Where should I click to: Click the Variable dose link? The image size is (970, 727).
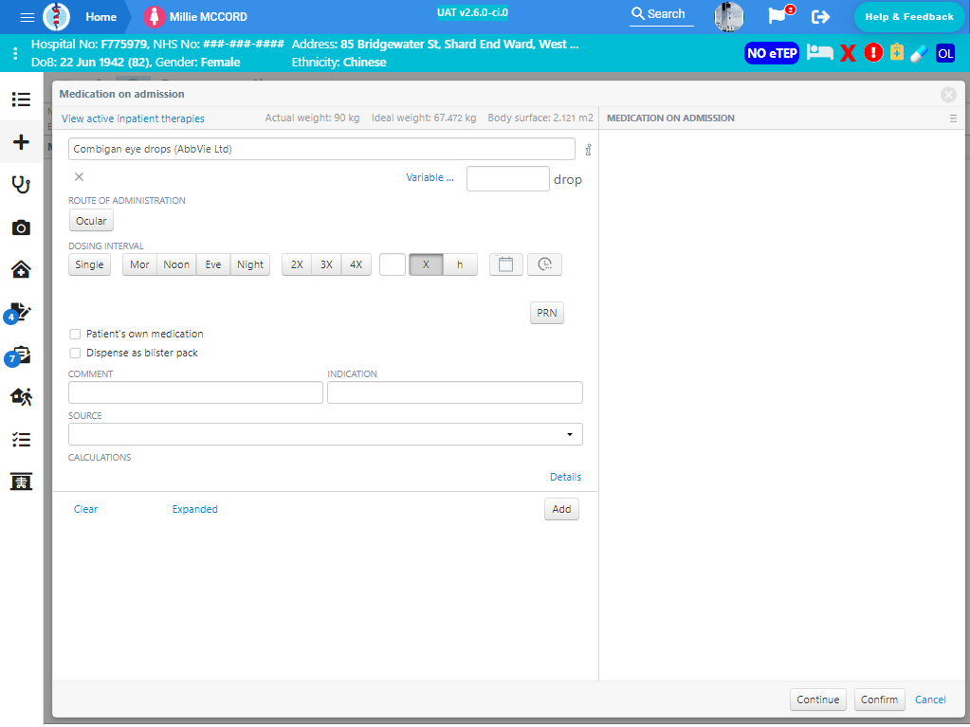pos(430,177)
